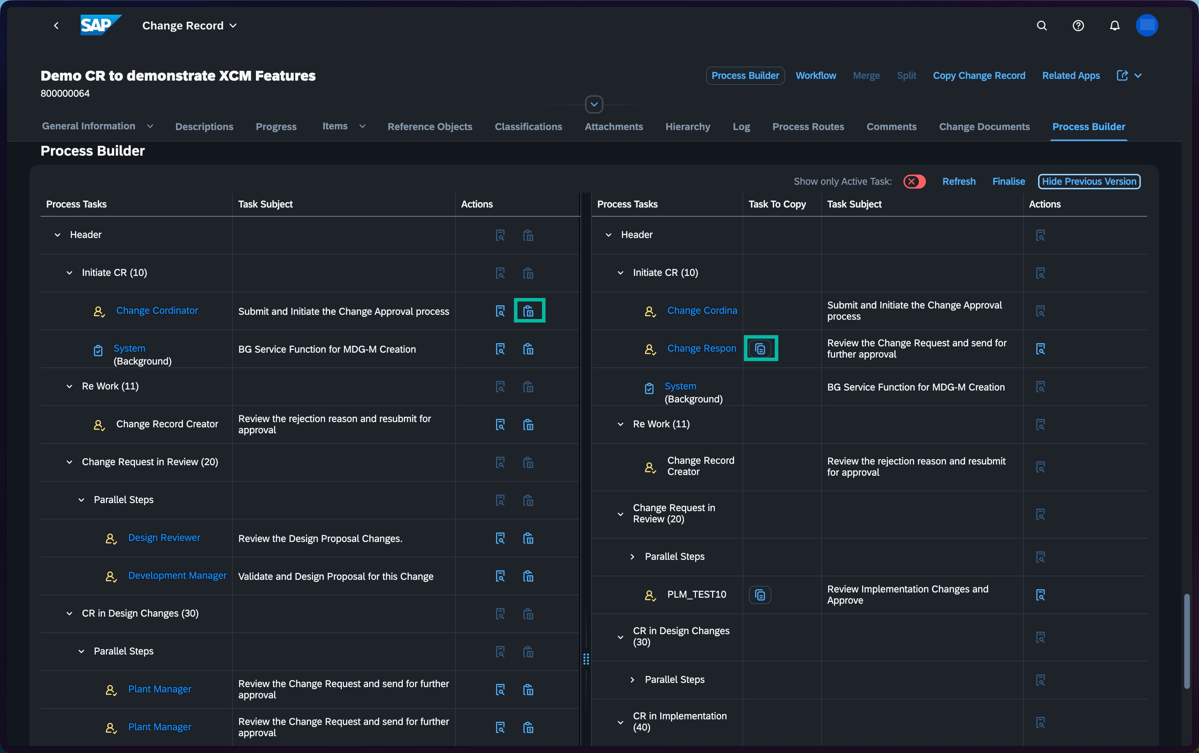
Task: Switch to the Attachments tab
Action: 614,127
